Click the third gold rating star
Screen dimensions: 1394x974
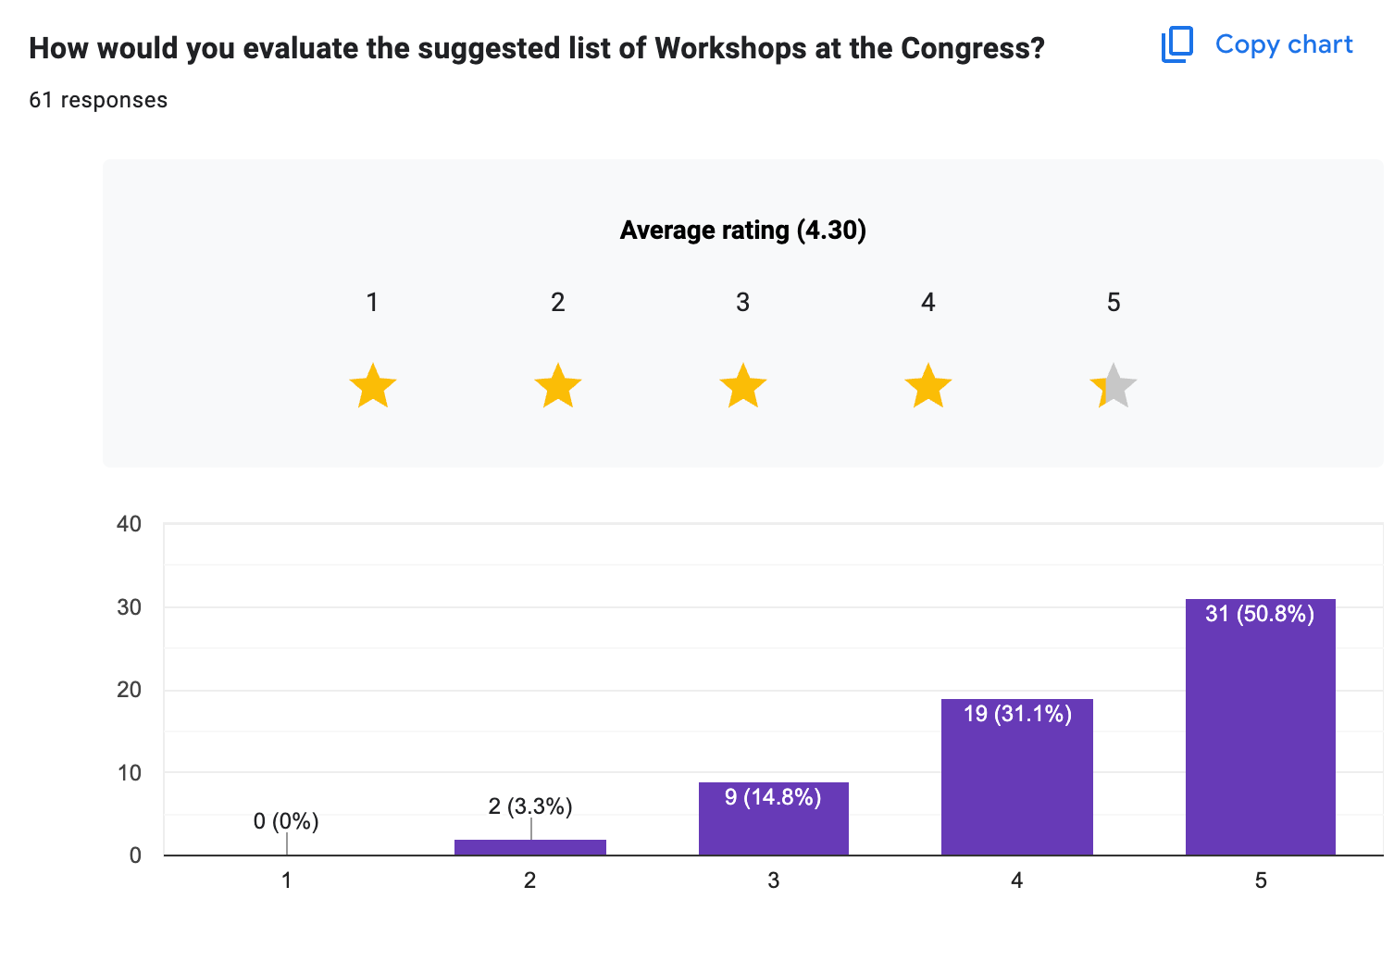coord(743,386)
